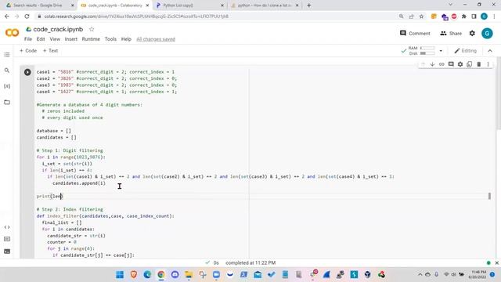Screen dimensions: 501x282
Task: Place cursor in the print(len line
Action: pyautogui.click(x=49, y=197)
